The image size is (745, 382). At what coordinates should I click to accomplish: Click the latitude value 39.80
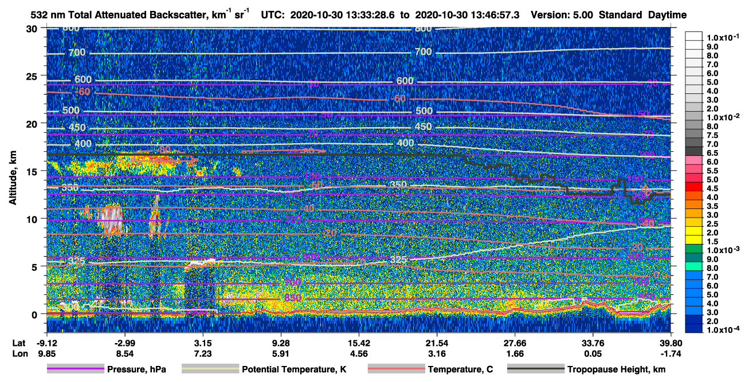[x=670, y=342]
